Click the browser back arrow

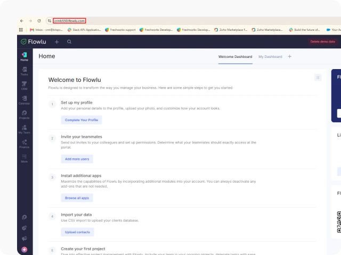tap(21, 21)
